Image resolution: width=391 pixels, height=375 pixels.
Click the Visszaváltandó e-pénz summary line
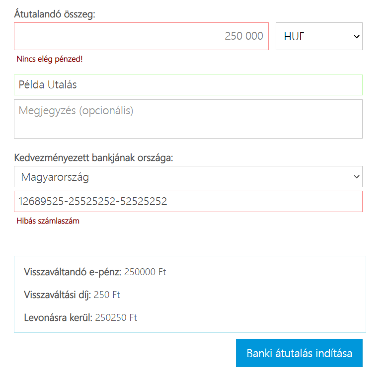(95, 272)
